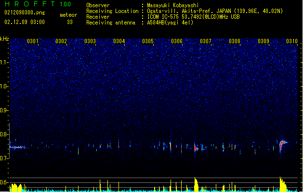
Task: Click the 0.8 kHz axis label
Action: pos(4,134)
